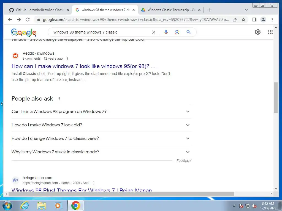Viewport: 282px width, 211px height.
Task: Open the Windows Start menu
Action: tap(7, 206)
